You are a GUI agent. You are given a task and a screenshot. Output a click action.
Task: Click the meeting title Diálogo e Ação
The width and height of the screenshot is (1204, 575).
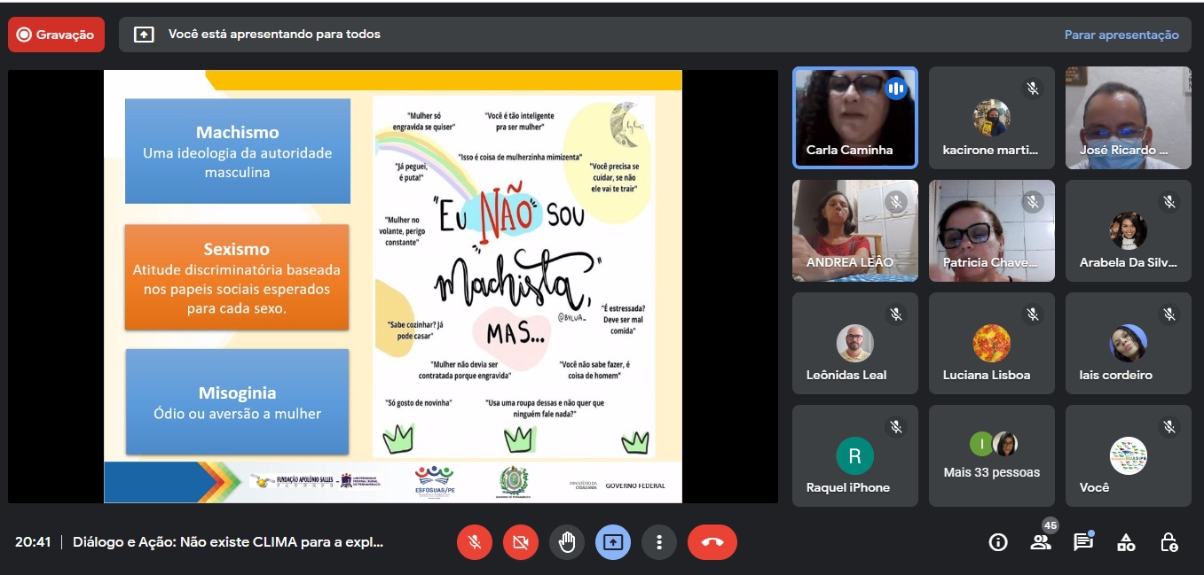click(x=228, y=542)
